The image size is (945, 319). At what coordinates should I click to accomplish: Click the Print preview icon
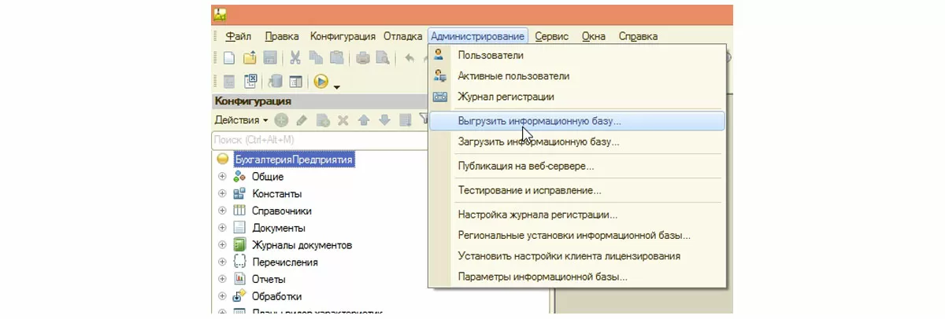point(383,58)
